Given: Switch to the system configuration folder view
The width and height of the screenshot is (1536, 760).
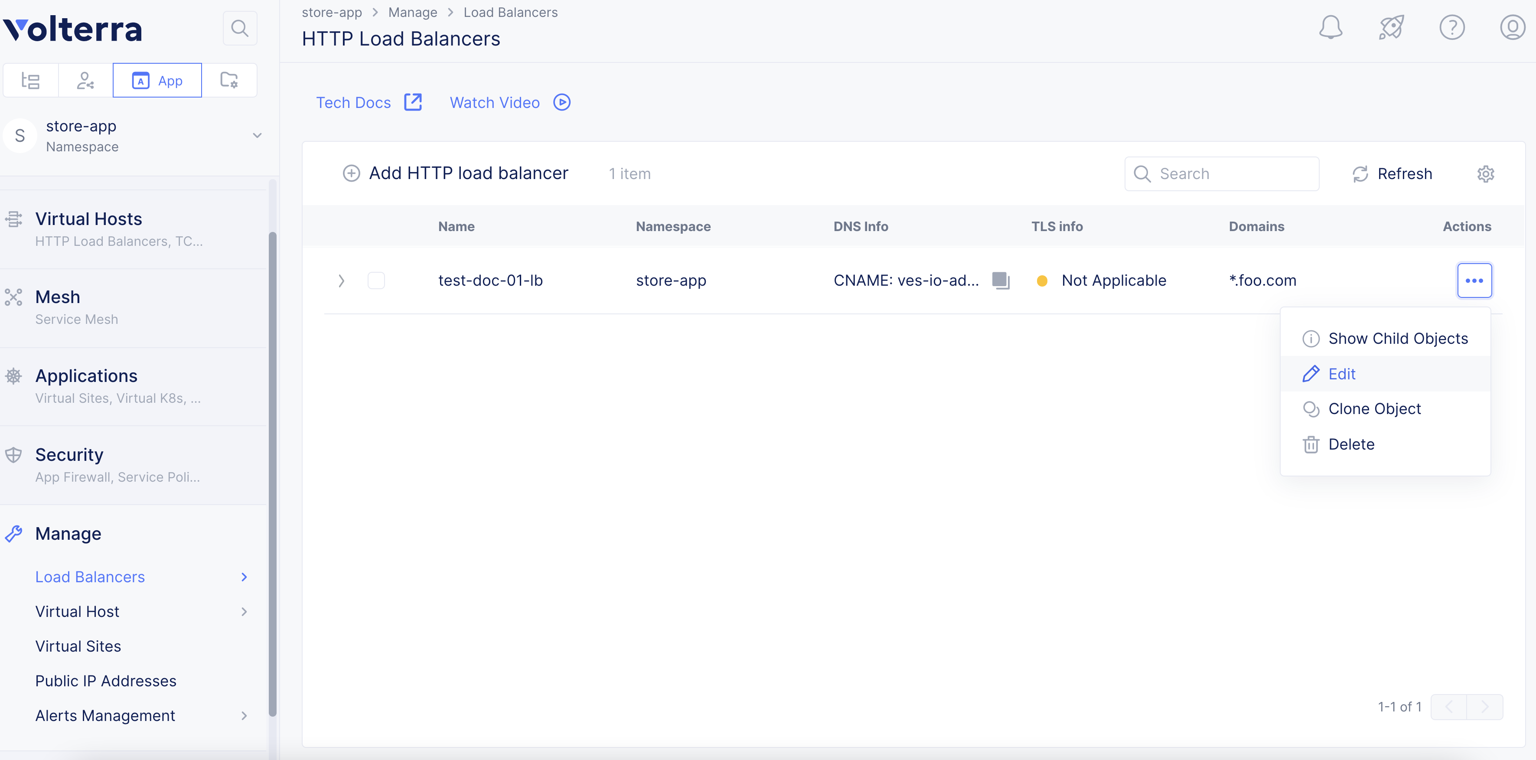Looking at the screenshot, I should (230, 80).
